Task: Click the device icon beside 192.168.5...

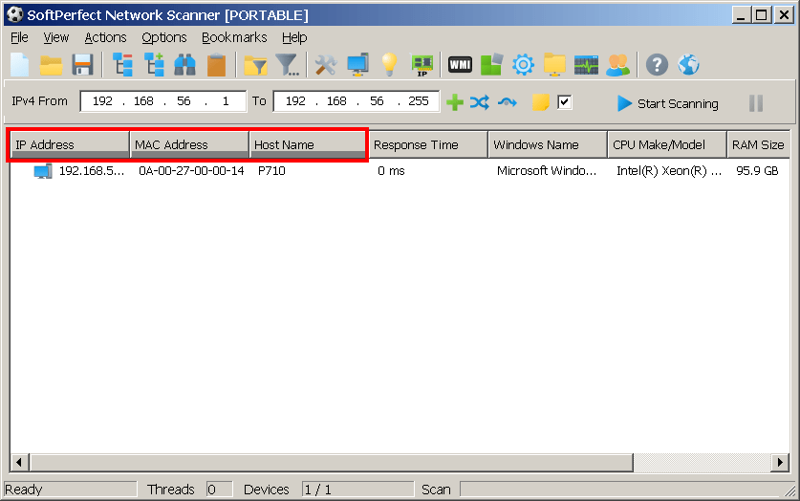Action: pos(43,171)
